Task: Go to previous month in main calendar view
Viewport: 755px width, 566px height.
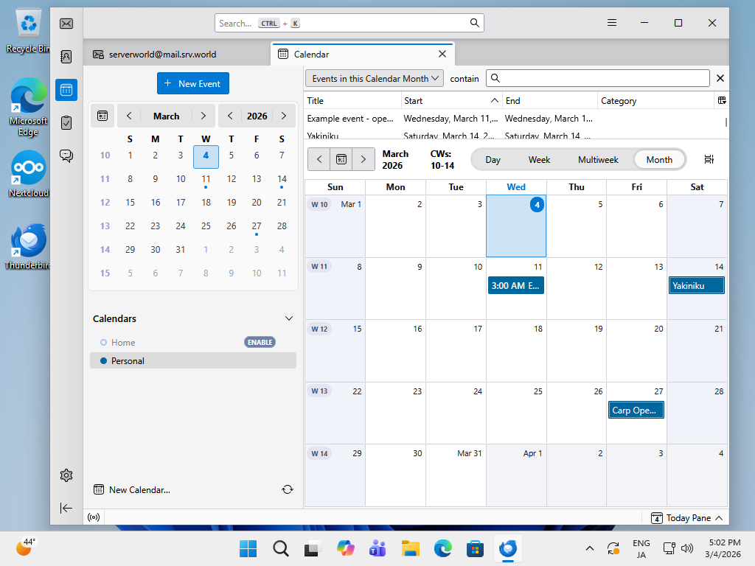Action: [x=319, y=159]
